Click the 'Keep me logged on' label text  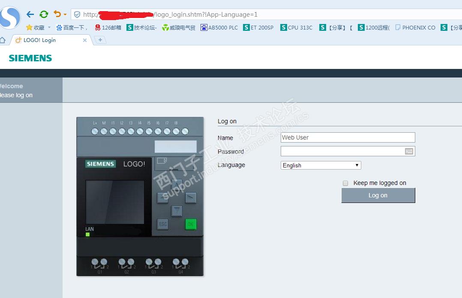(380, 183)
